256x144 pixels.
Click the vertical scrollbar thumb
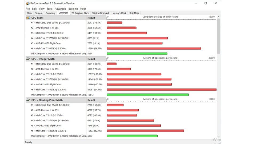point(218,36)
